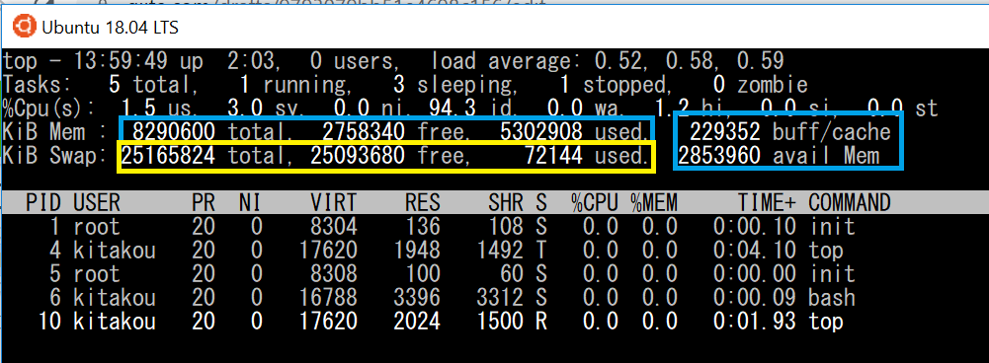Click the time 0:00.10 of PID 1 init
This screenshot has width=989, height=363.
[755, 226]
